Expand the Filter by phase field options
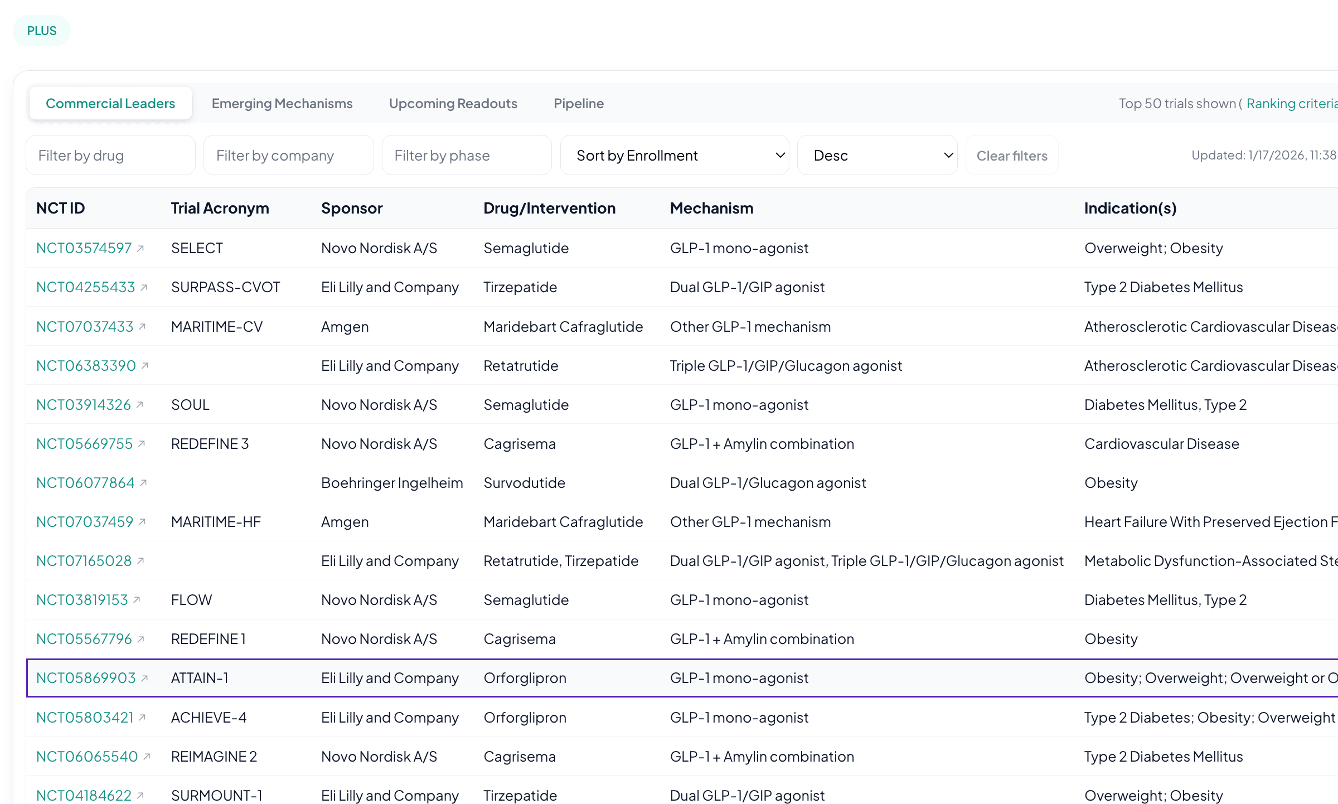Viewport: 1338px width, 804px height. (x=466, y=155)
